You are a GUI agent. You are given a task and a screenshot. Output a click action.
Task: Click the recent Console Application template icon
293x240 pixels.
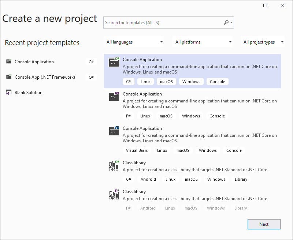point(9,61)
